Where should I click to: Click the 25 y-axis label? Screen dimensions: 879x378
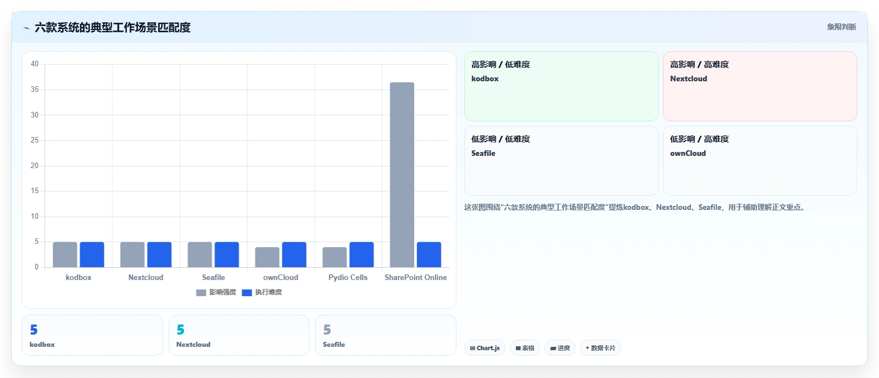35,140
